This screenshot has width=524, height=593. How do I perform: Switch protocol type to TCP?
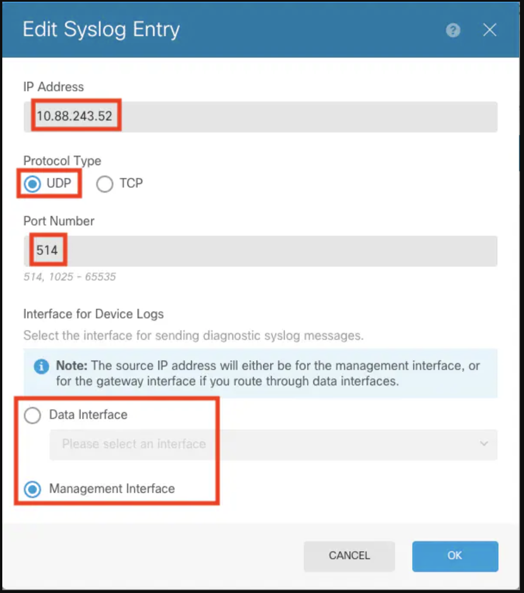tap(105, 184)
